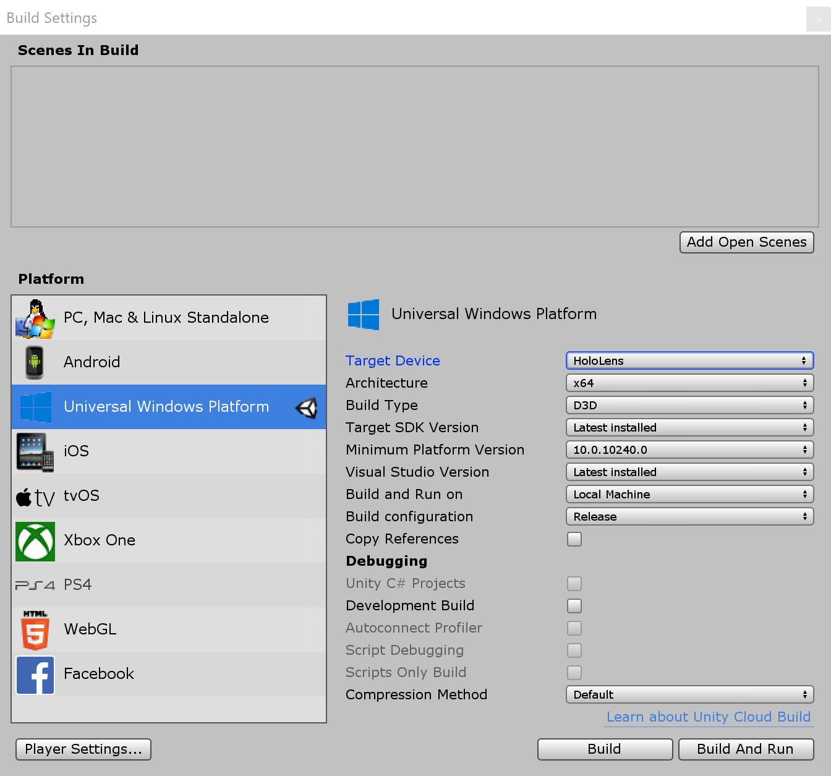Click the HTML5 WebGL icon

tap(35, 630)
